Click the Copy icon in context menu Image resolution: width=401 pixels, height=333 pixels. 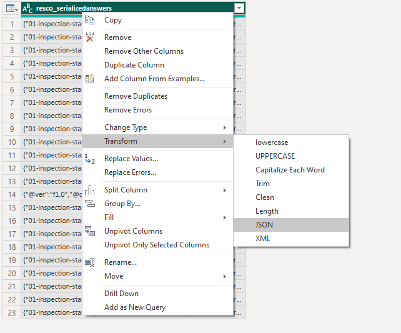click(89, 20)
